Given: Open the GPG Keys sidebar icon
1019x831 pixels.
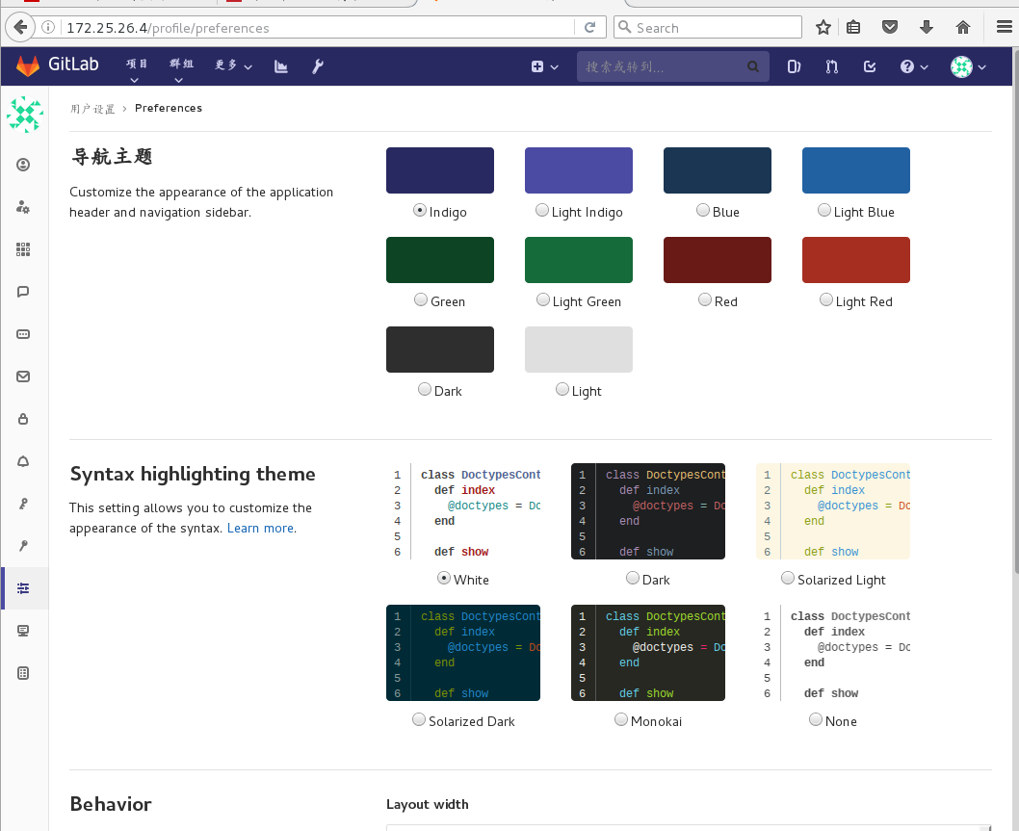Looking at the screenshot, I should pos(23,546).
